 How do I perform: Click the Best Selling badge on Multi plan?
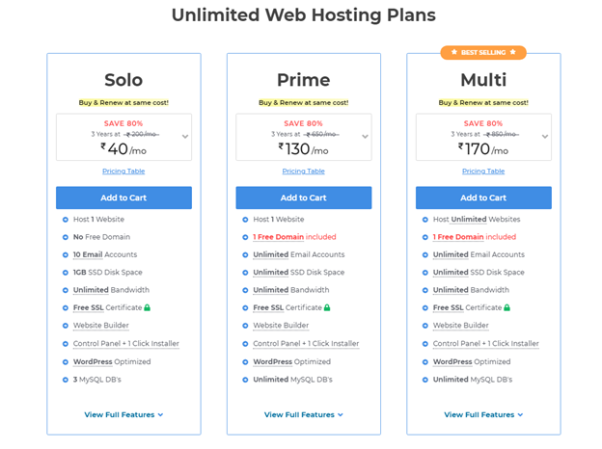pos(483,53)
